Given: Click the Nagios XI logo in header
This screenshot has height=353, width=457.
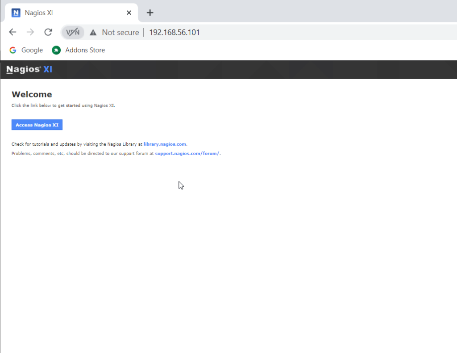Looking at the screenshot, I should [x=29, y=69].
